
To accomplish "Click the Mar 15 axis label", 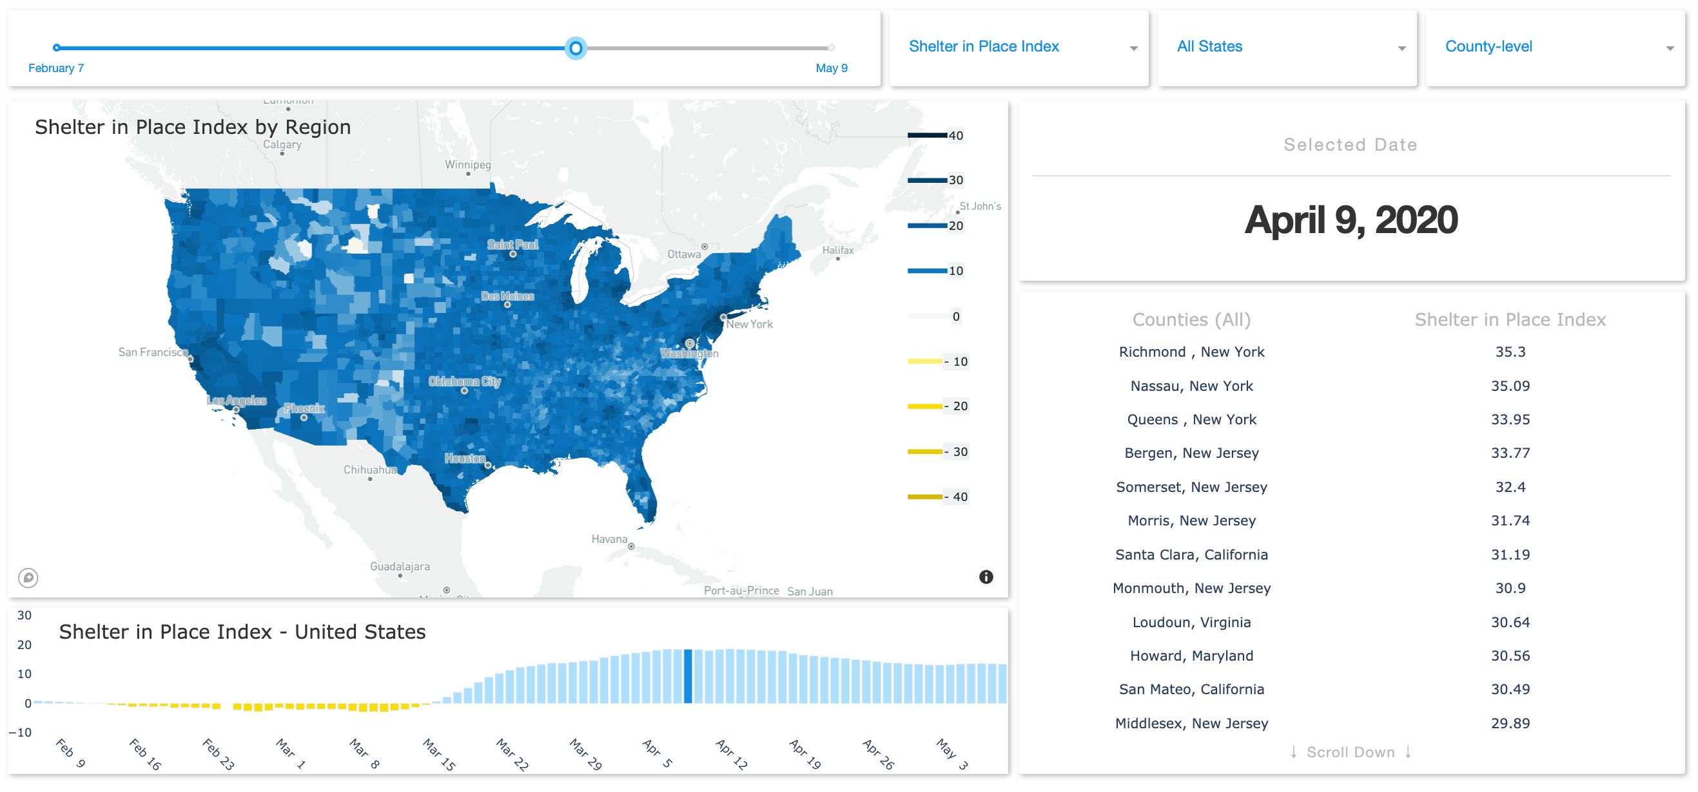I will tap(439, 755).
